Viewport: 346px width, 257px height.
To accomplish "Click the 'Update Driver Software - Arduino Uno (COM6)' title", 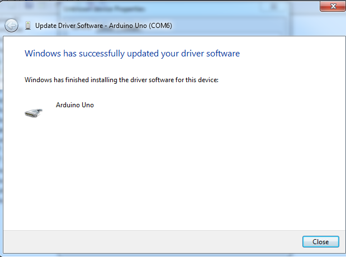I will (x=103, y=26).
